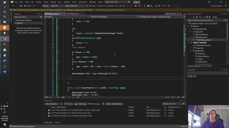Open CS0168 link for variable 'ex2'
The height and width of the screenshot is (128, 229).
click(x=54, y=116)
